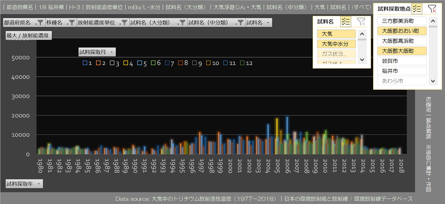This screenshot has width=445, height=204.
Task: Select legend entry for month 10
Action: click(x=212, y=63)
